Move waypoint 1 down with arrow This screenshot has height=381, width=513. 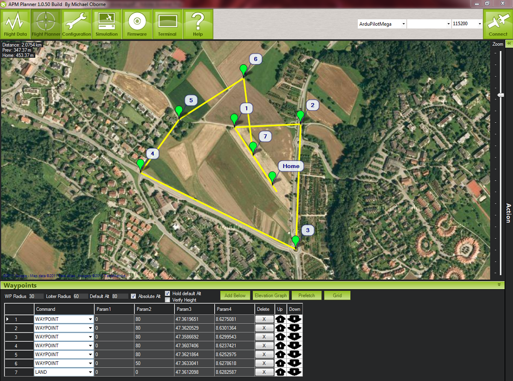[x=295, y=319]
